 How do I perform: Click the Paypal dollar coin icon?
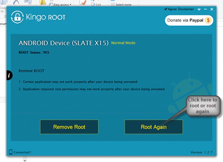[208, 20]
